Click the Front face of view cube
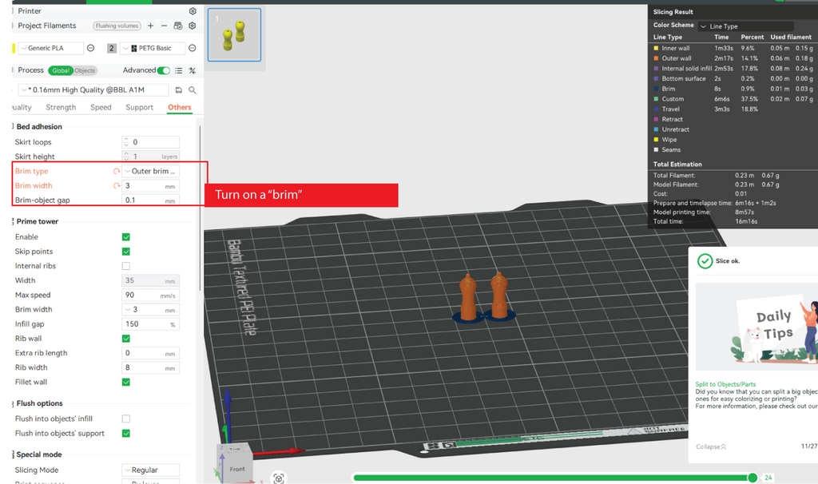This screenshot has width=818, height=484. [x=236, y=469]
